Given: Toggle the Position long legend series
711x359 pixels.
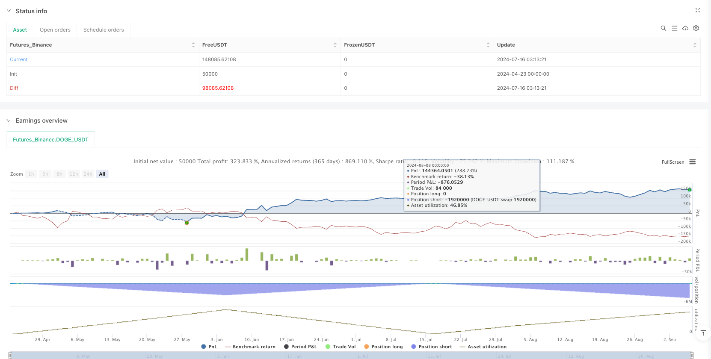Looking at the screenshot, I should (x=383, y=347).
